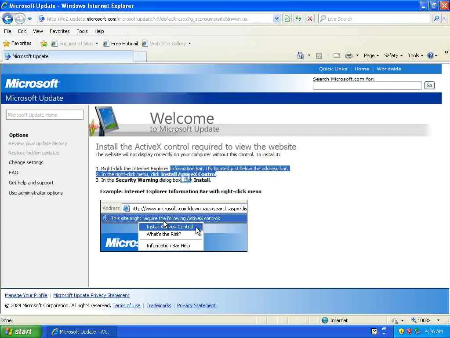The height and width of the screenshot is (338, 450).
Task: Click the Go search button
Action: point(429,85)
